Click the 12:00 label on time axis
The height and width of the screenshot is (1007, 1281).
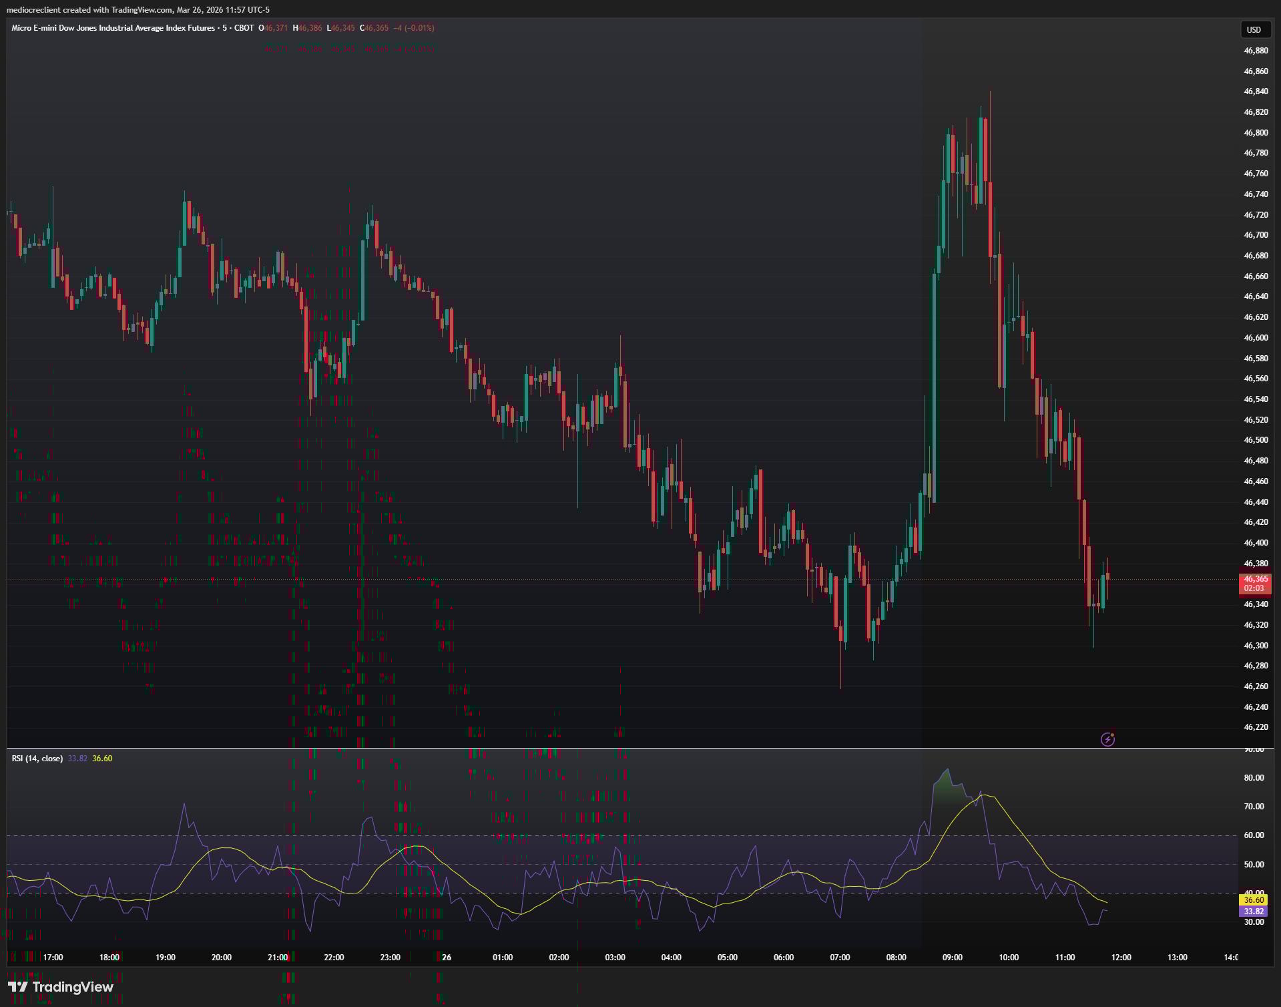tap(1121, 957)
